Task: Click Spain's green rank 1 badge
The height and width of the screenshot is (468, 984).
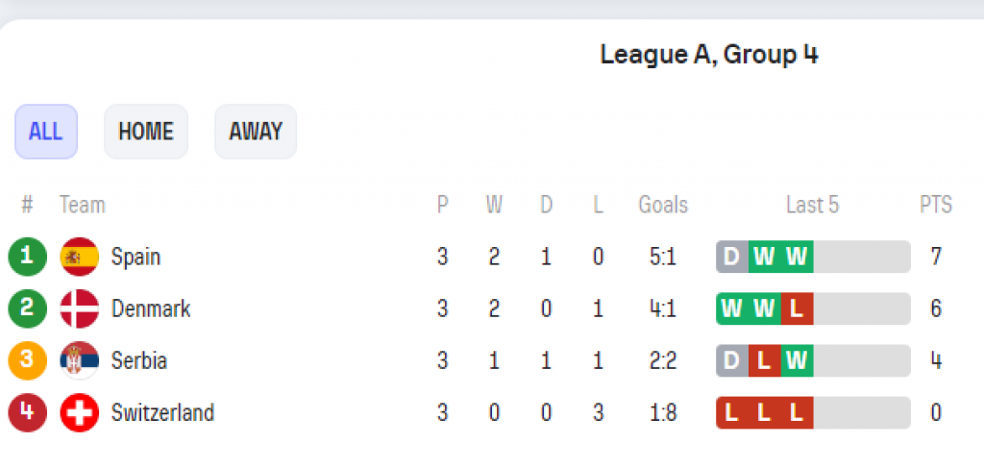Action: click(x=27, y=257)
